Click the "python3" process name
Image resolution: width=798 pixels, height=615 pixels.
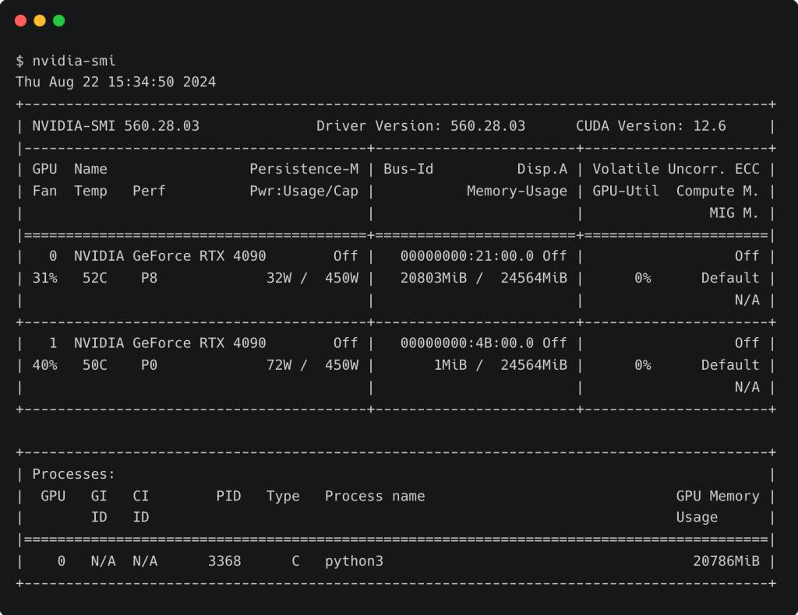(355, 561)
